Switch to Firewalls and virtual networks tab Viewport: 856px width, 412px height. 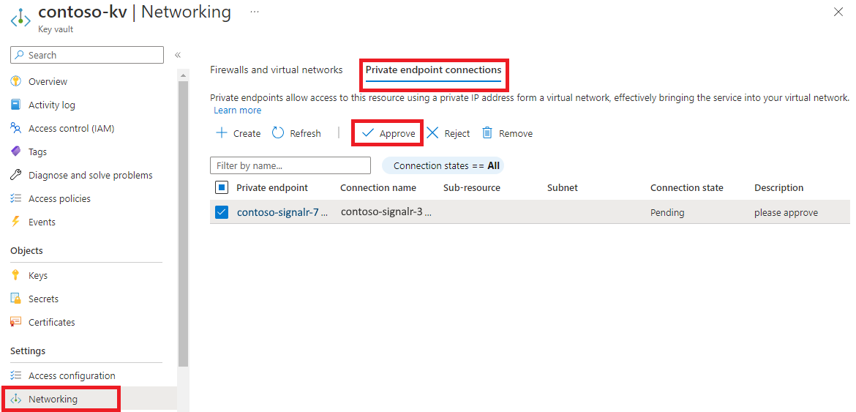(277, 70)
